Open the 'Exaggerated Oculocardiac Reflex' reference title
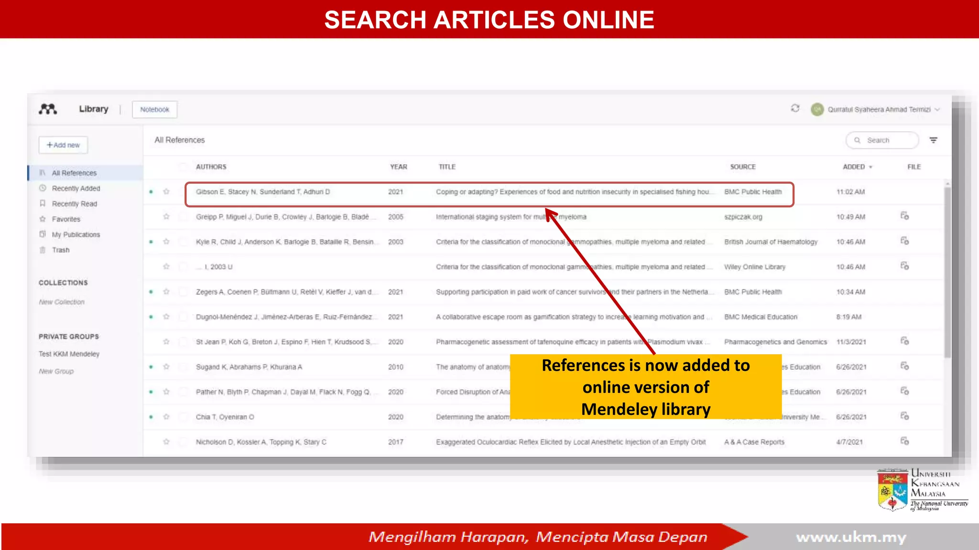Image resolution: width=979 pixels, height=550 pixels. [571, 442]
